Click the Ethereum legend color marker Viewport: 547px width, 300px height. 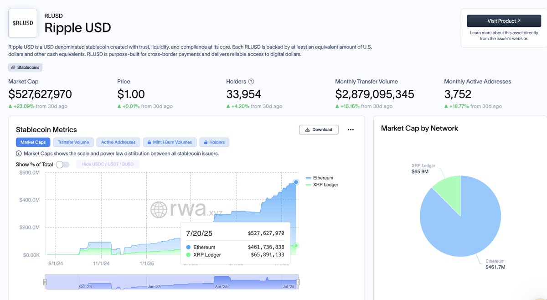pos(309,178)
